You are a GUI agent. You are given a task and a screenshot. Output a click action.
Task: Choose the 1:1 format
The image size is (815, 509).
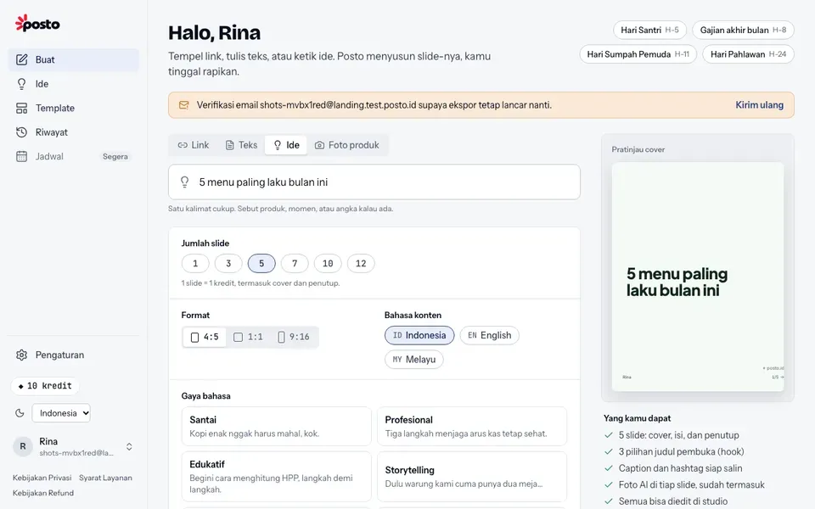coord(248,337)
